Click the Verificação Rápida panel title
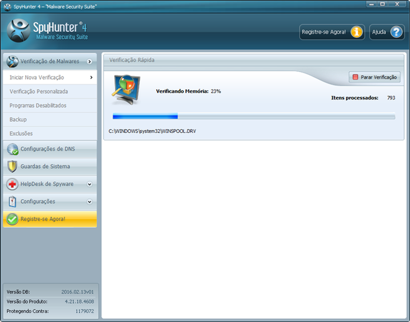The width and height of the screenshot is (410, 322). pyautogui.click(x=132, y=60)
